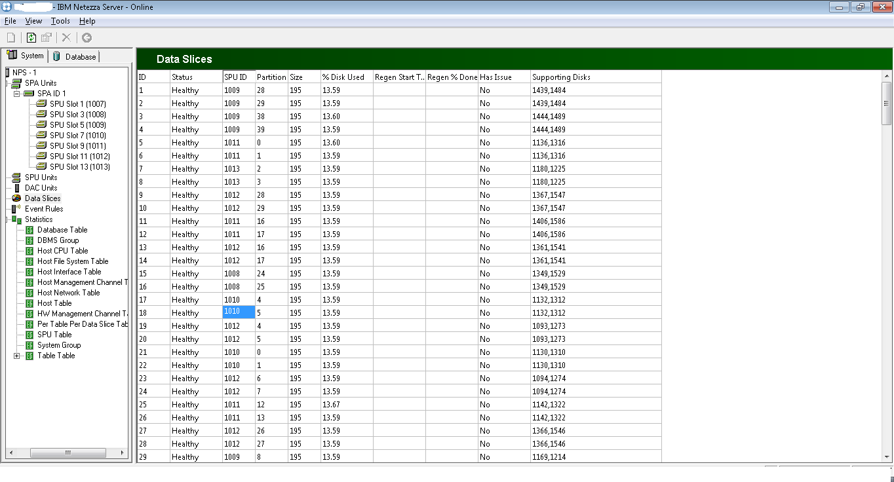Click the SPU Units tree icon

pyautogui.click(x=16, y=177)
